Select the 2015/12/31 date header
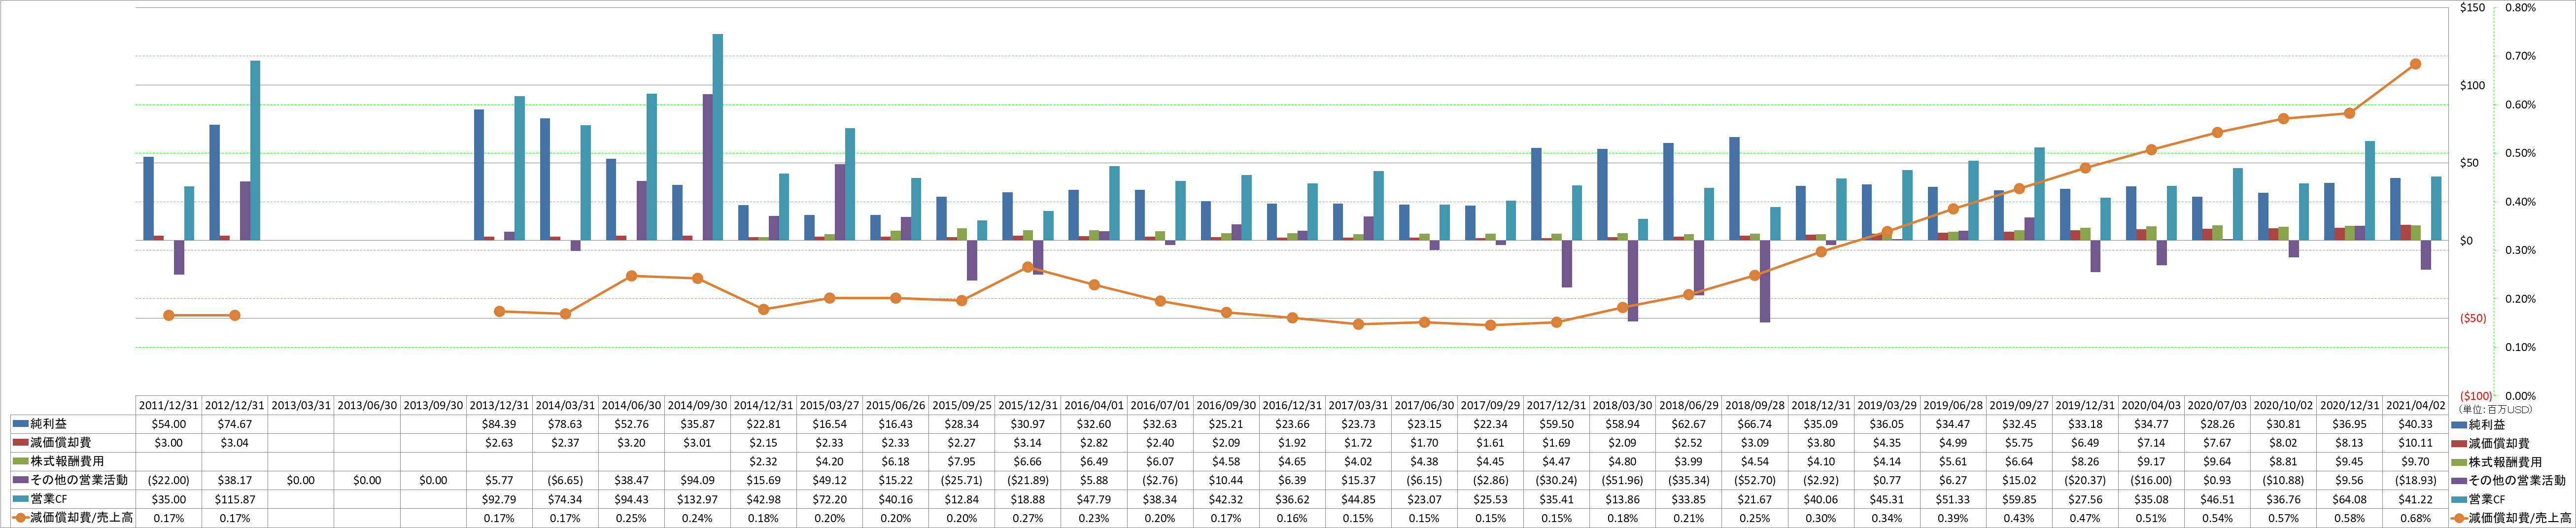This screenshot has width=2576, height=528. [x=1028, y=405]
